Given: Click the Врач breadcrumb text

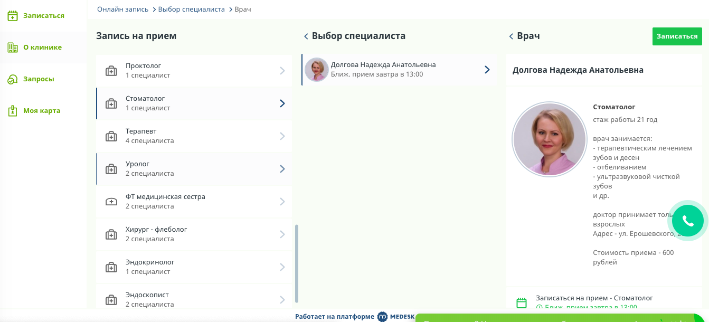Looking at the screenshot, I should (243, 10).
